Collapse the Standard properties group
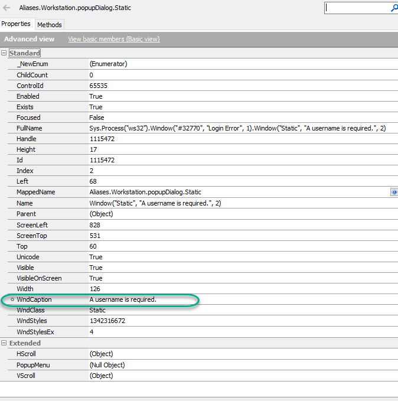Viewport: 398px width, 401px height. [4, 53]
